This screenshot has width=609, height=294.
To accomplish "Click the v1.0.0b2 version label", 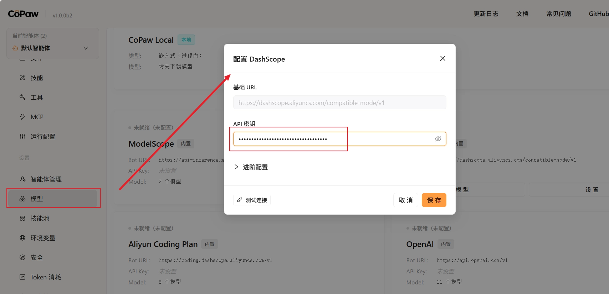I will [62, 15].
